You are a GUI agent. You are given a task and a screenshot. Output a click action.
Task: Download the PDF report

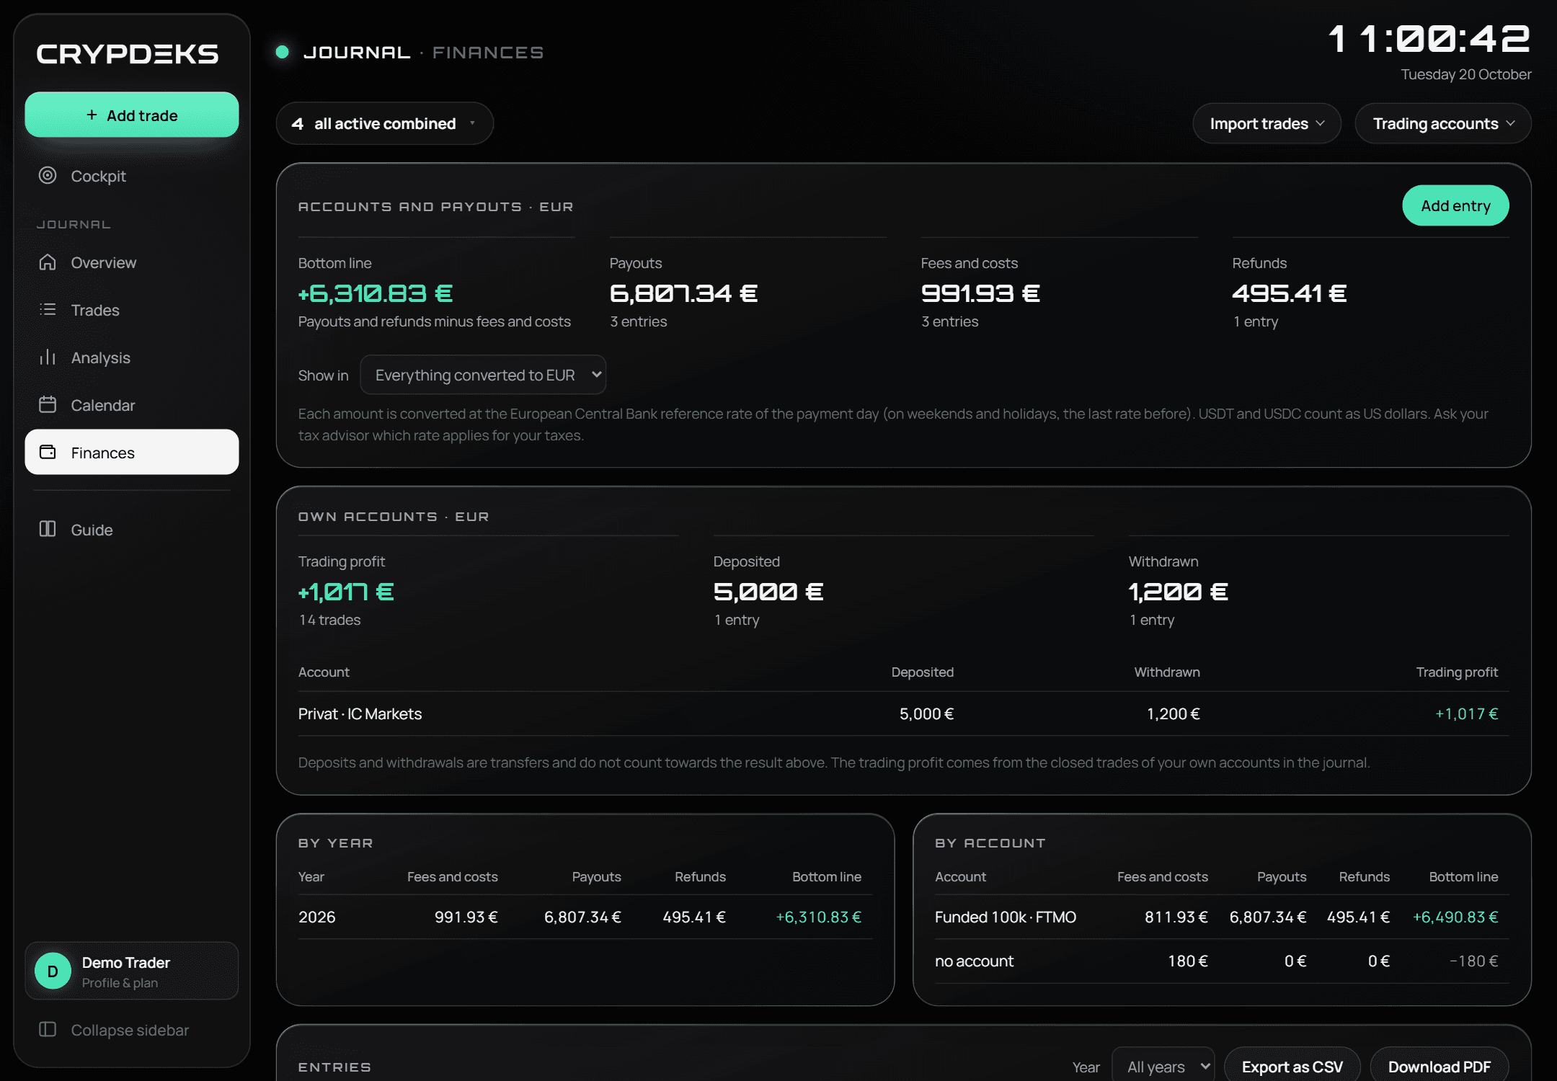click(1439, 1066)
